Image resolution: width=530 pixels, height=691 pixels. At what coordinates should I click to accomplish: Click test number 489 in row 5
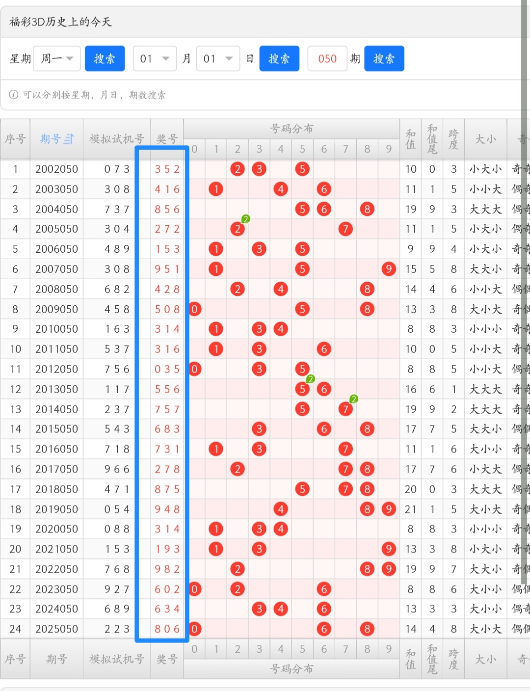click(x=117, y=249)
